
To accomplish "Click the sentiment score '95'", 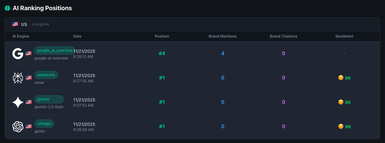I will point(348,102).
